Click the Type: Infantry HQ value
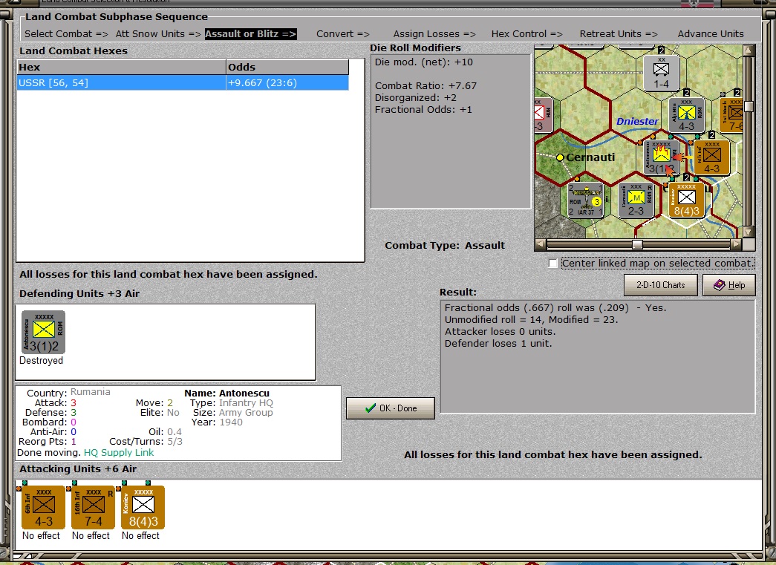This screenshot has width=776, height=565. [246, 402]
